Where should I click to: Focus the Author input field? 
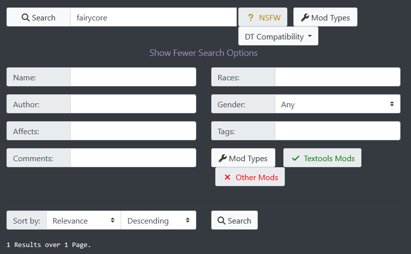pyautogui.click(x=133, y=104)
